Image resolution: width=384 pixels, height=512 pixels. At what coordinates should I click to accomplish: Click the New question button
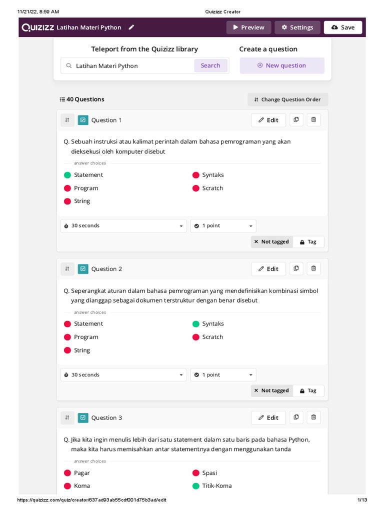point(281,65)
